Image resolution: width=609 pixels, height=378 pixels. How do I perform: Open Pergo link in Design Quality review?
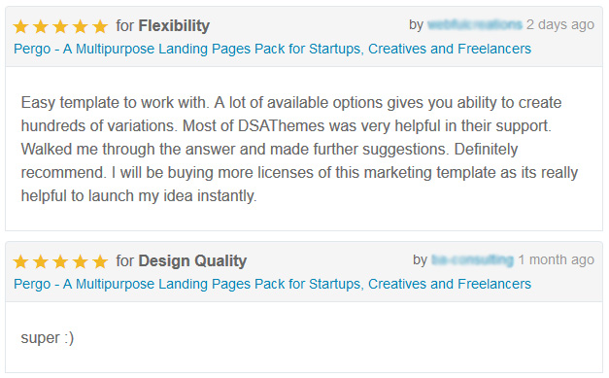(x=272, y=285)
